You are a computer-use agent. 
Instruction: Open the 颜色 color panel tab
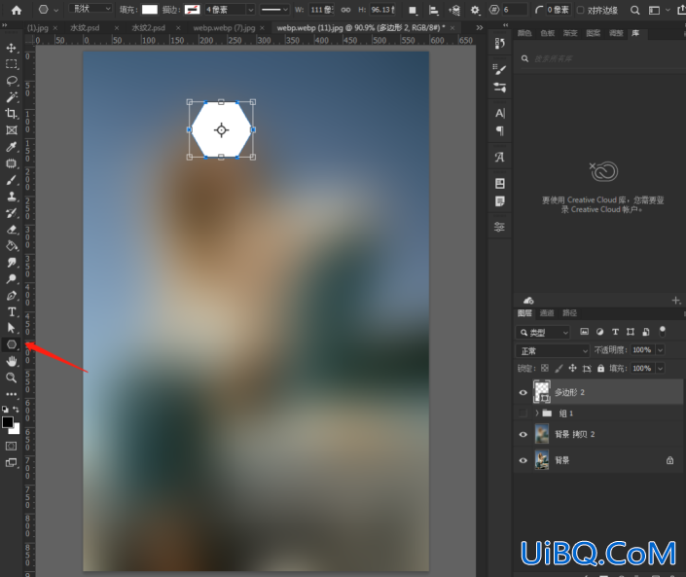[524, 33]
